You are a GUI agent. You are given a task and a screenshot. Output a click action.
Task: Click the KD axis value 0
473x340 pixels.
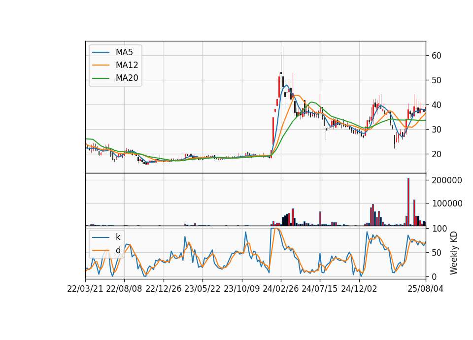point(434,277)
